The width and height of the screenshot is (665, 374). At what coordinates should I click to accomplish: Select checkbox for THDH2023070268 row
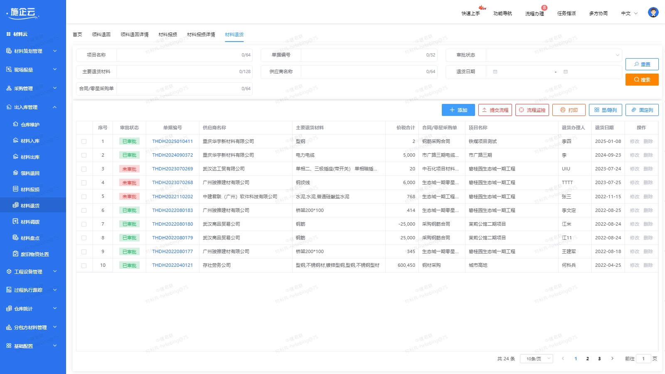tap(84, 183)
